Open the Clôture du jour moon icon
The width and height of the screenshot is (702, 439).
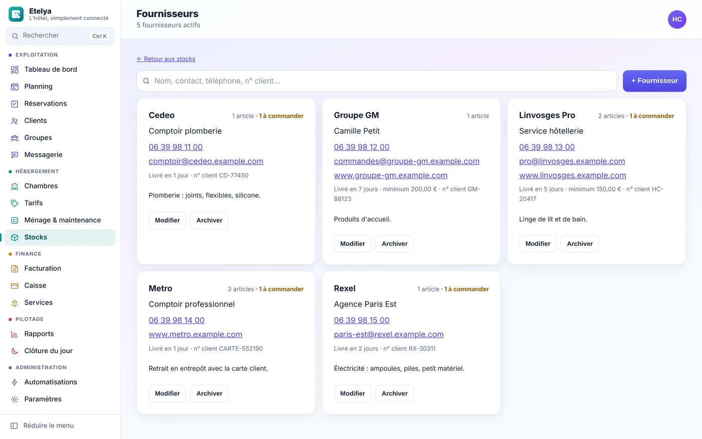pyautogui.click(x=15, y=351)
